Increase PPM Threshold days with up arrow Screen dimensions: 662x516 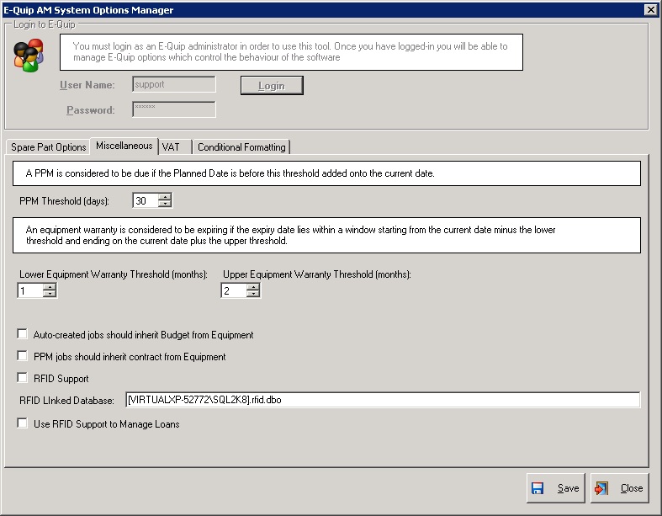coord(165,197)
